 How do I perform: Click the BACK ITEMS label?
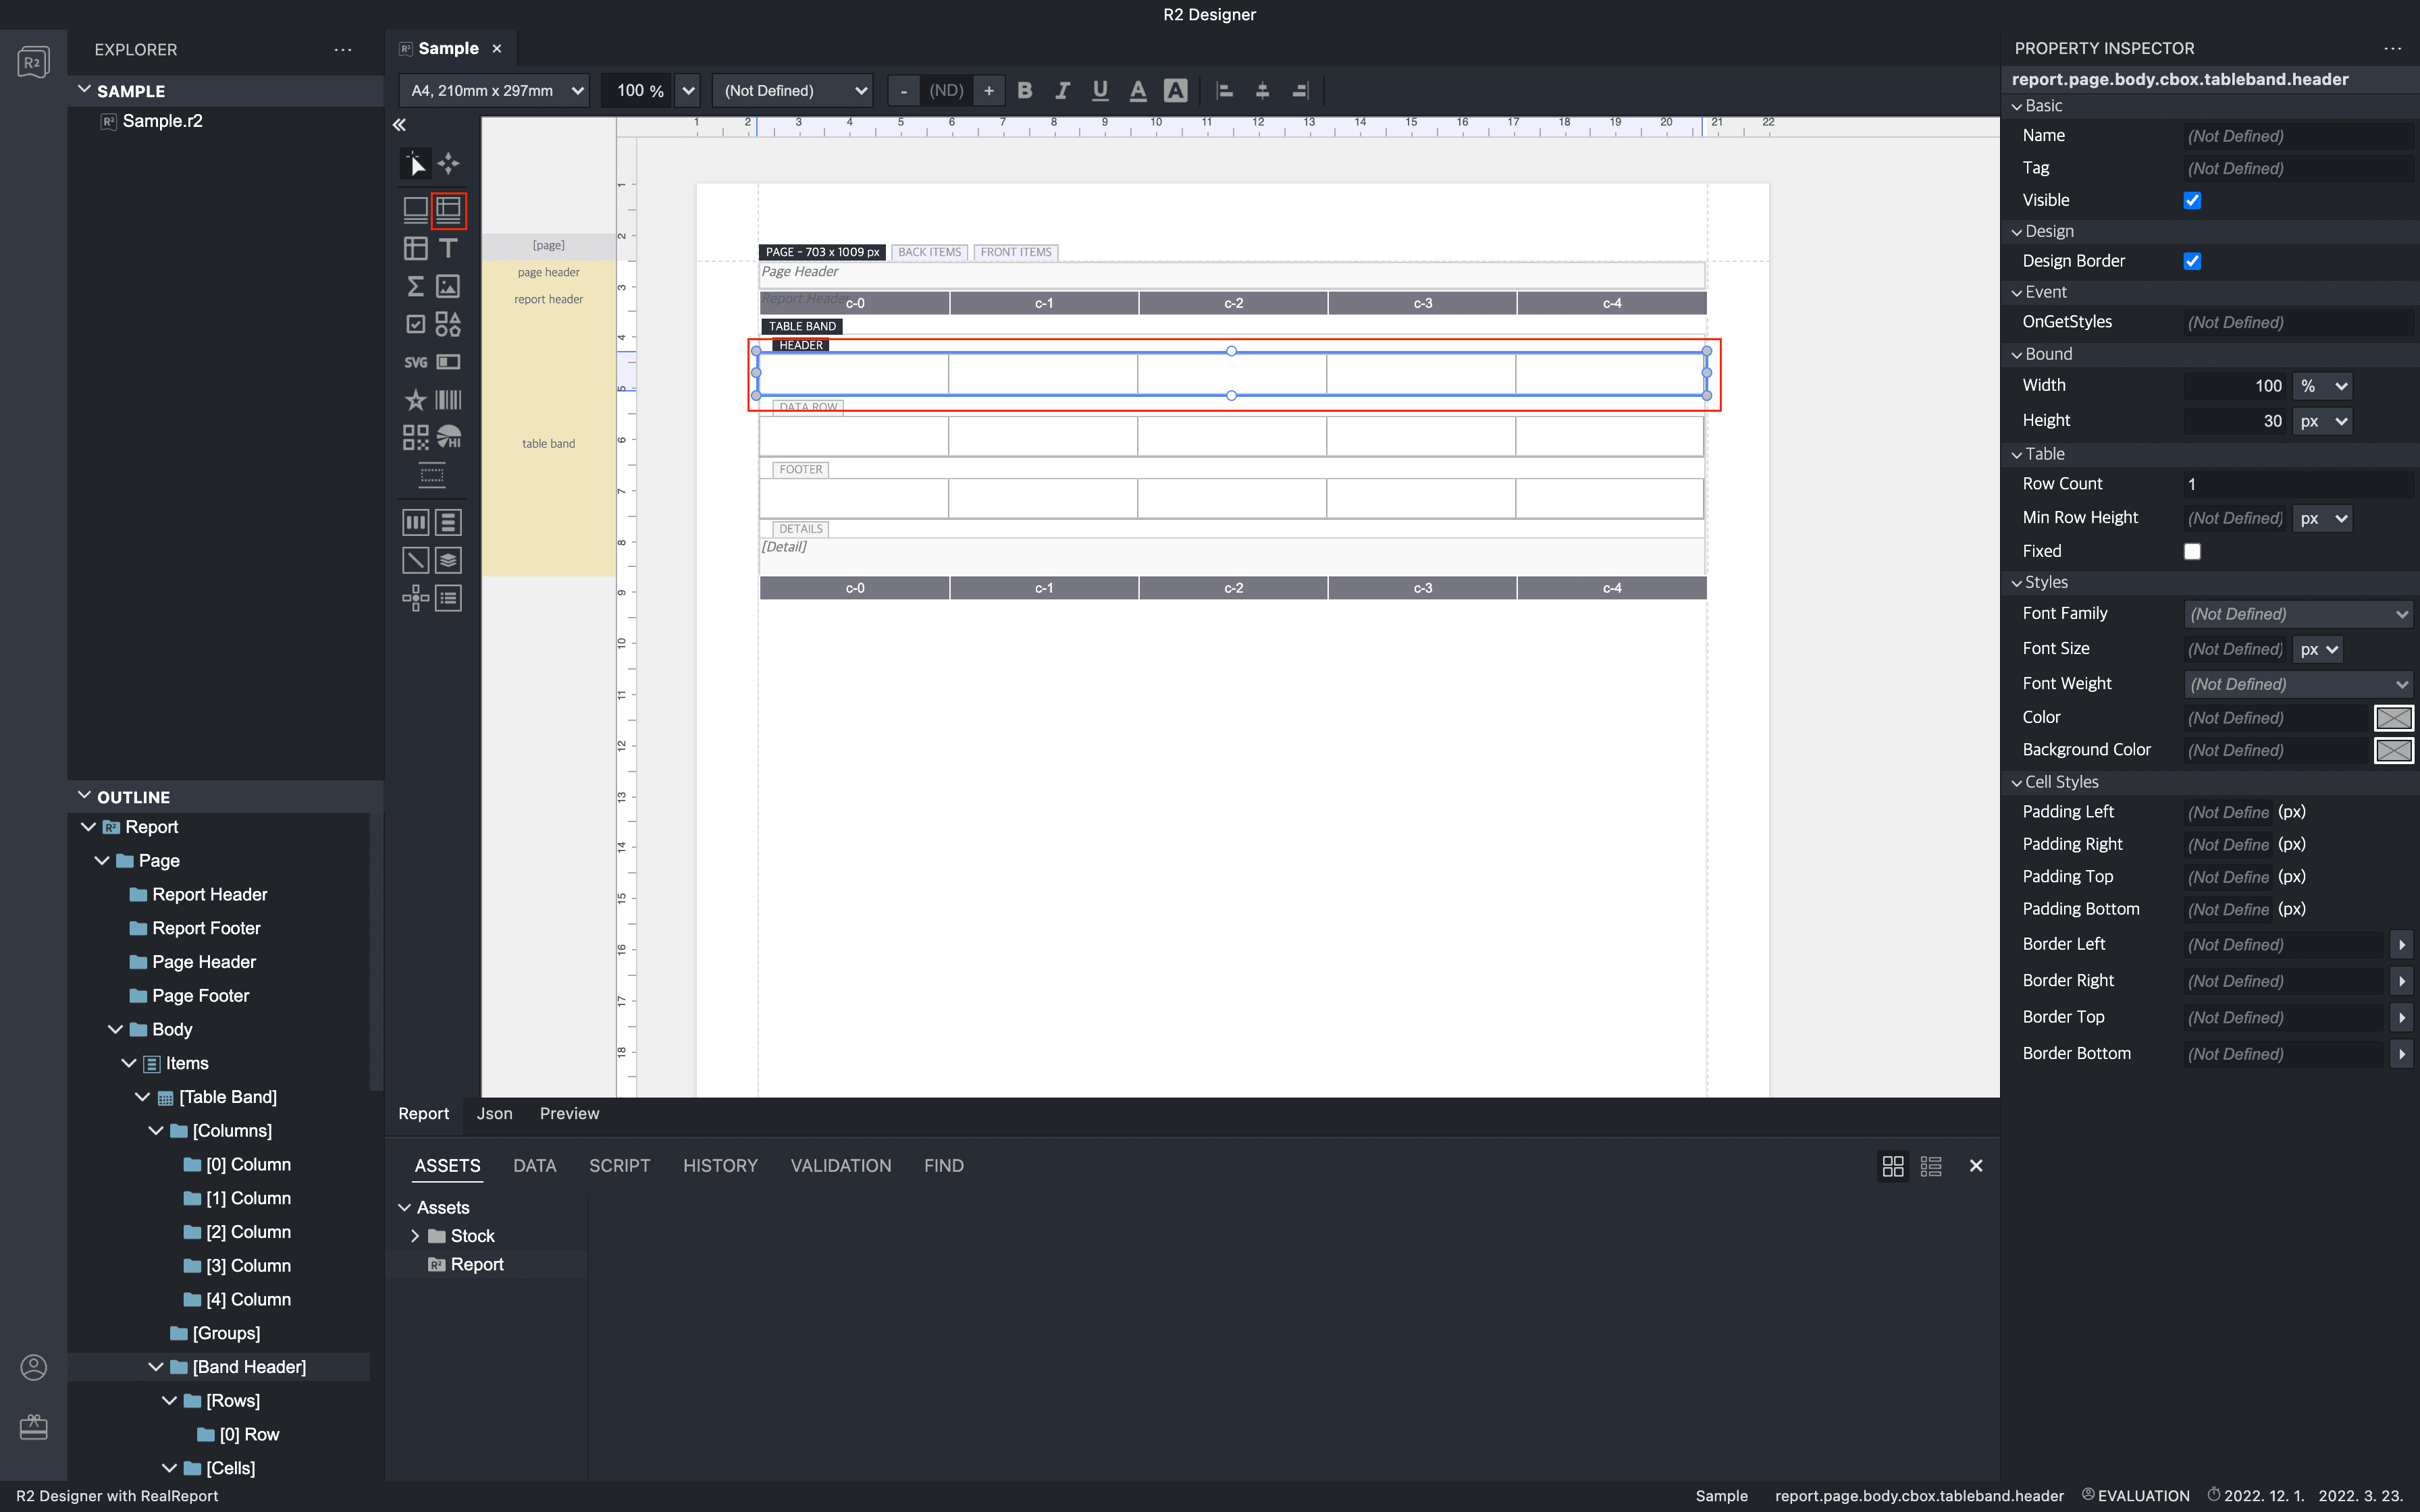pos(929,252)
